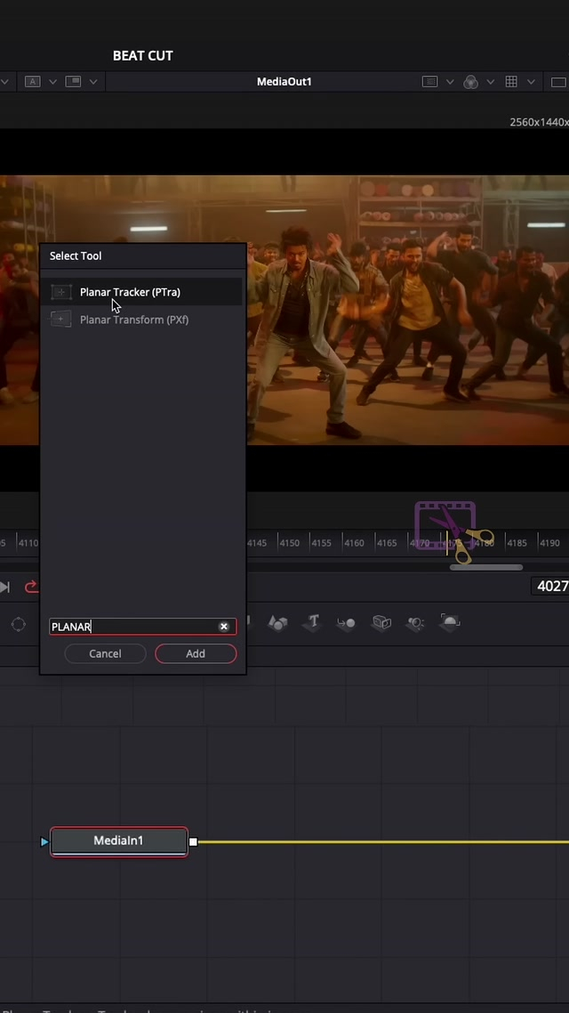
Task: Add a Spot Light tool from the toolbar
Action: tap(415, 623)
